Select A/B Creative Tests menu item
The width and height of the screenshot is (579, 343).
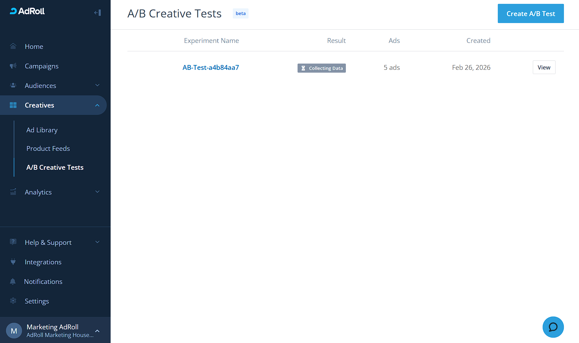[55, 167]
